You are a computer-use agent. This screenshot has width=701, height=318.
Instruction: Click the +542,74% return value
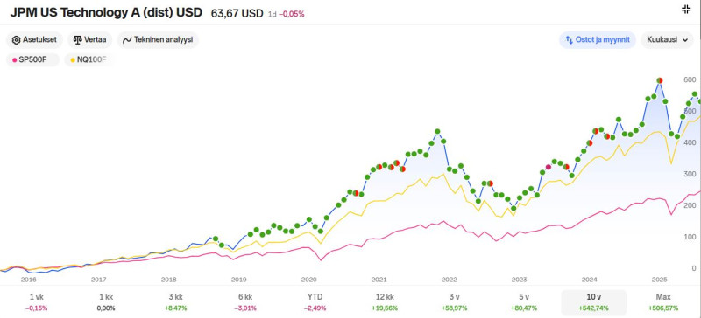coord(594,308)
